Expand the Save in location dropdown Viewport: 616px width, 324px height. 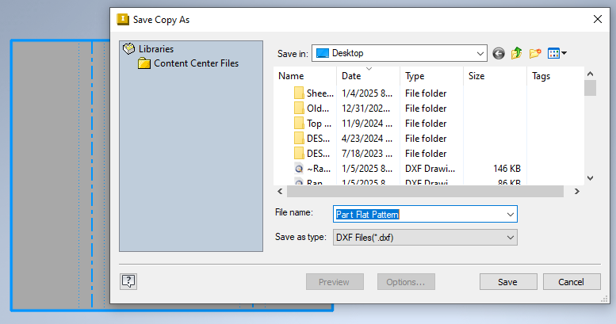[480, 54]
